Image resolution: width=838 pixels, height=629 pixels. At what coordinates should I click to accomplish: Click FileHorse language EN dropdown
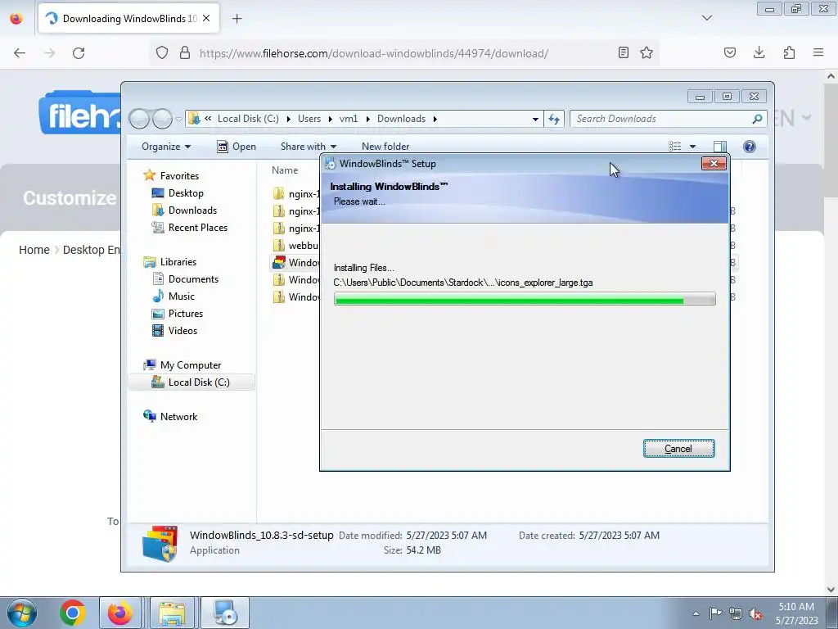point(791,118)
